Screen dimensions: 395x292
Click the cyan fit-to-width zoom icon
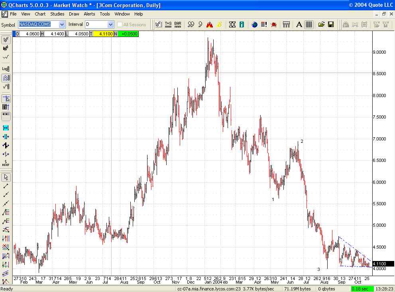pyautogui.click(x=6, y=128)
